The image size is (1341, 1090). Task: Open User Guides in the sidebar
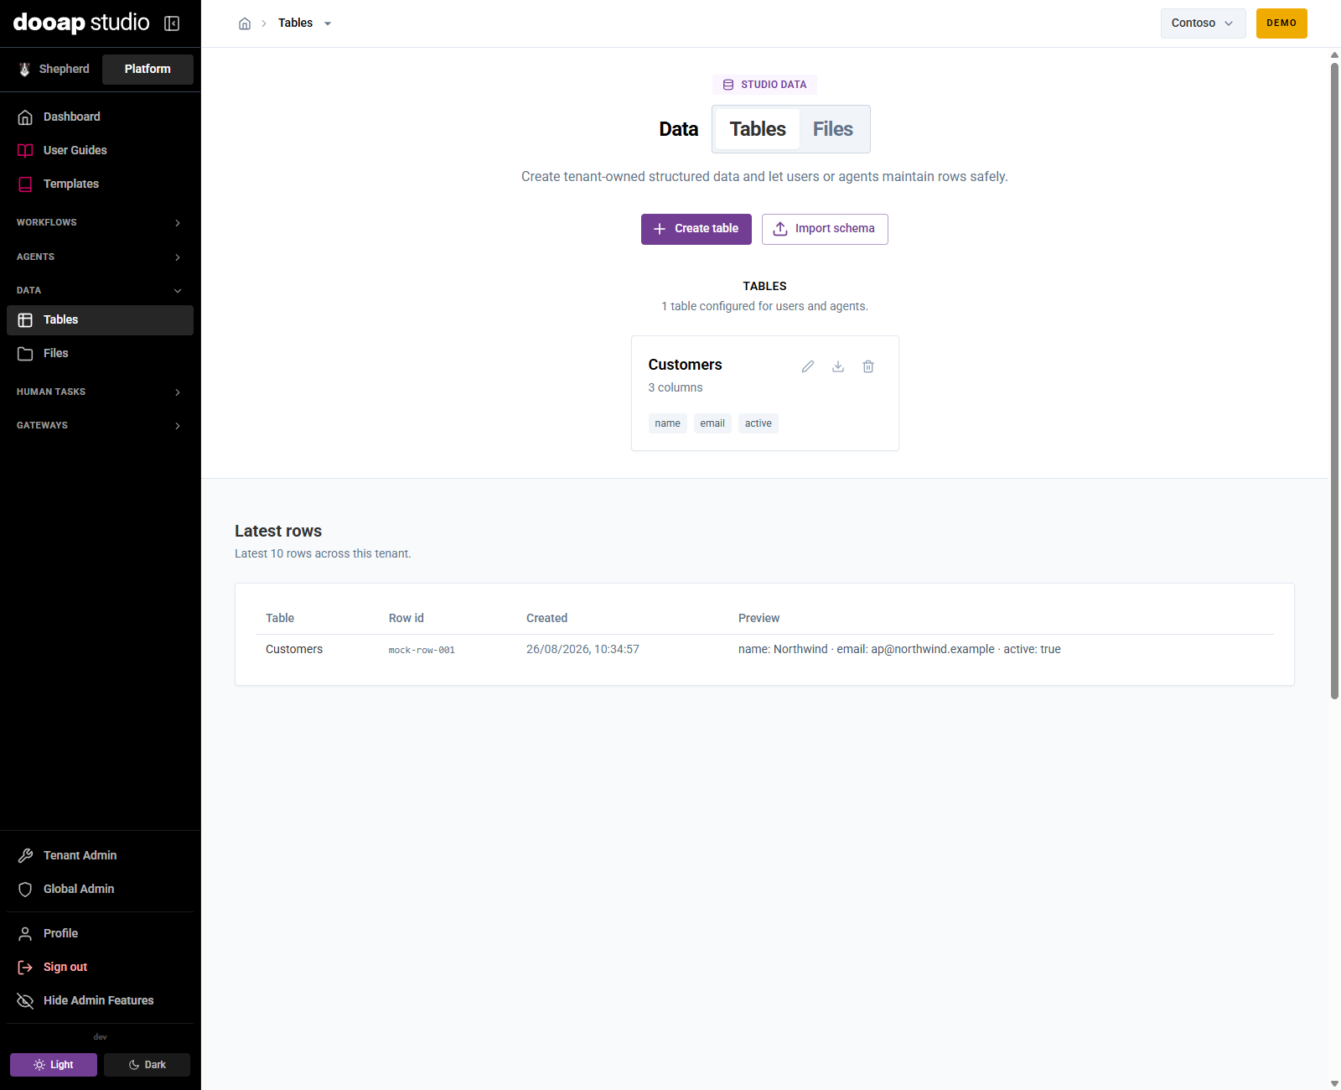click(x=100, y=150)
